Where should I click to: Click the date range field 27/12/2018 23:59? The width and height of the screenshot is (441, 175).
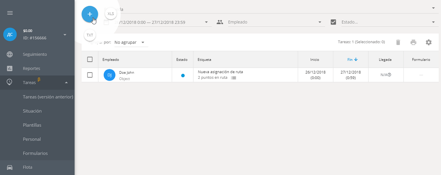point(160,22)
